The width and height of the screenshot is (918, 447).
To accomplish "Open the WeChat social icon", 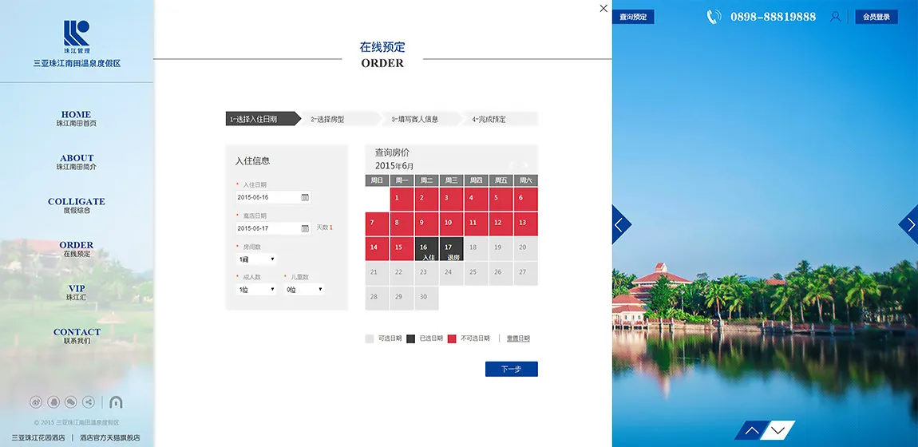I will [x=71, y=402].
